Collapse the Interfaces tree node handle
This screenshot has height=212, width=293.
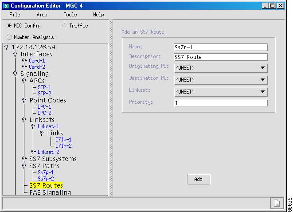(x=15, y=54)
